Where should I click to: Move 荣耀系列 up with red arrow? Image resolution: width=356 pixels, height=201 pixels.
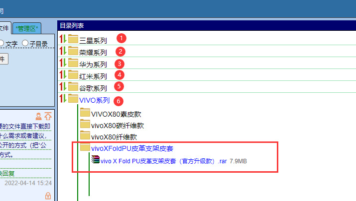click(61, 51)
